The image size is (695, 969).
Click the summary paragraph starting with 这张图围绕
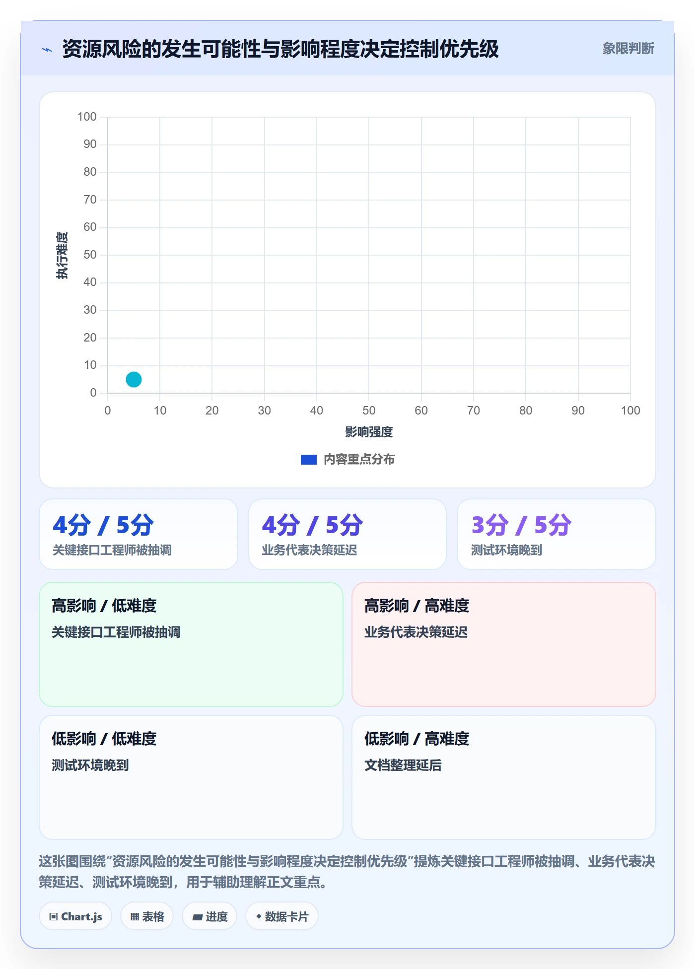click(347, 872)
